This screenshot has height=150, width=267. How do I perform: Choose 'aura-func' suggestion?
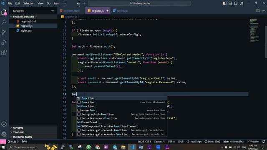122,110
